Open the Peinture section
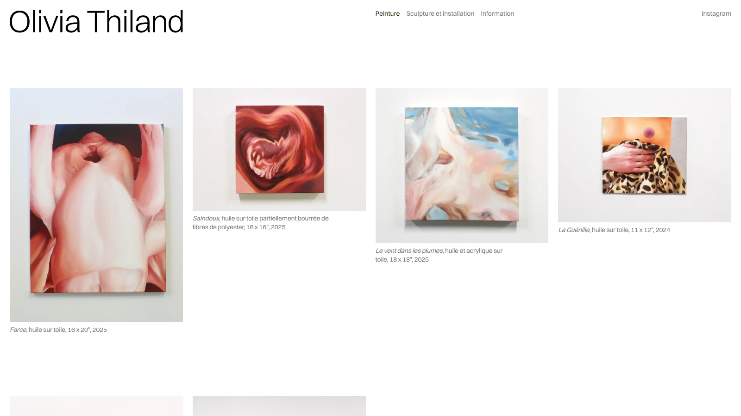Viewport: 741px width, 416px height. [387, 13]
